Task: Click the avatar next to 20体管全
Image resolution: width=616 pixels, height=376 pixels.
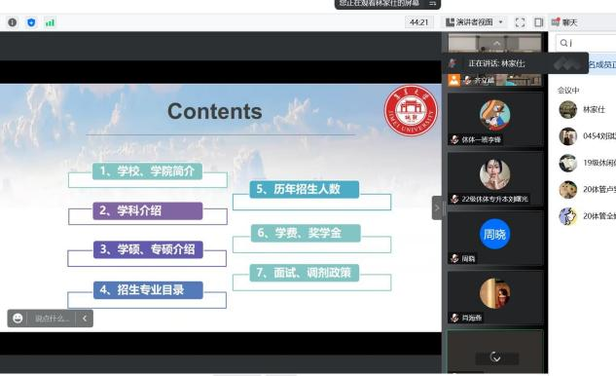Action: click(x=567, y=216)
